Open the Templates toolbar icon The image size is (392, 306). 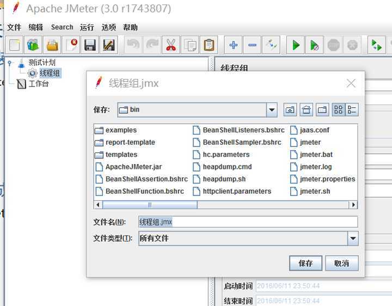click(x=33, y=45)
